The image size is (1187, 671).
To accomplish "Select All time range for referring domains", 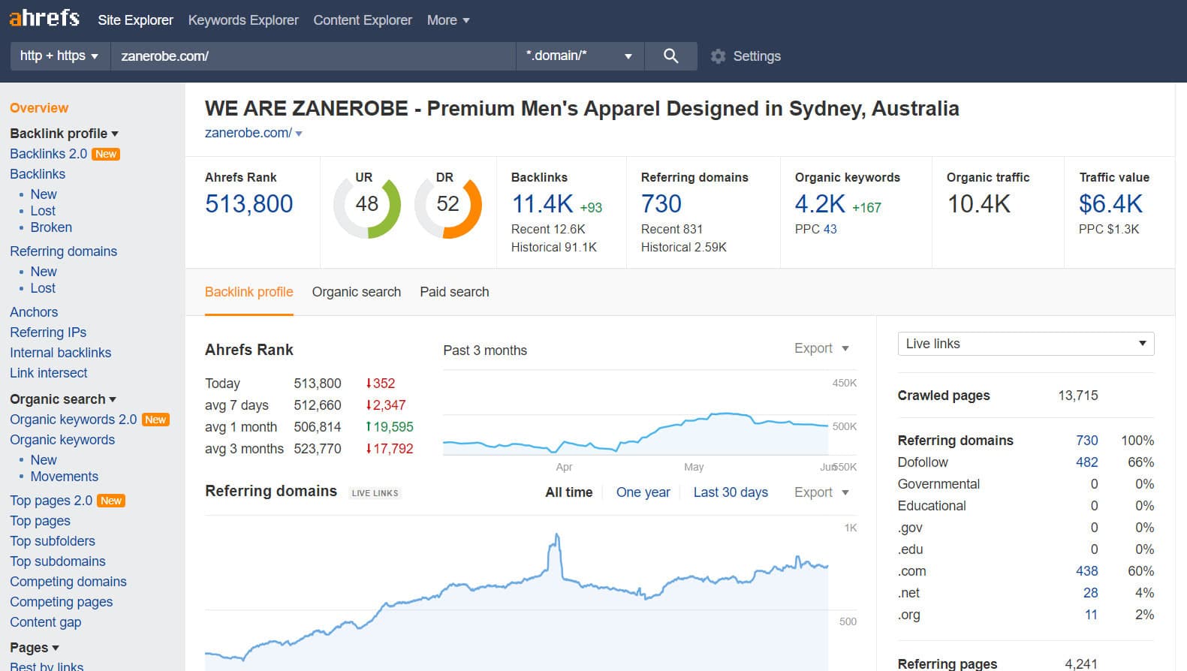I will [569, 492].
